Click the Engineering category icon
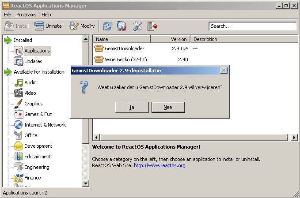300x198 pixels. click(19, 167)
